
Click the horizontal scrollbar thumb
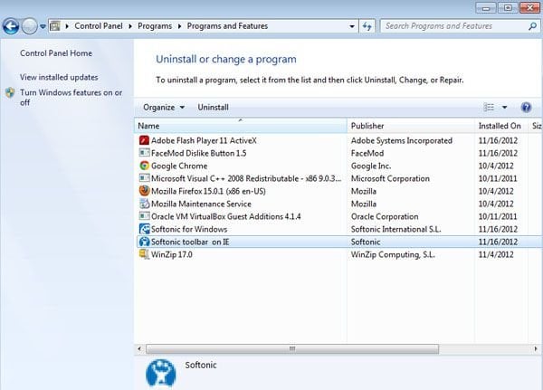(292, 348)
